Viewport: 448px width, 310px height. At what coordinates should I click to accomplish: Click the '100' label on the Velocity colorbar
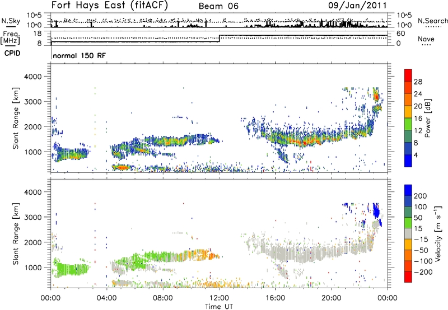(x=421, y=206)
